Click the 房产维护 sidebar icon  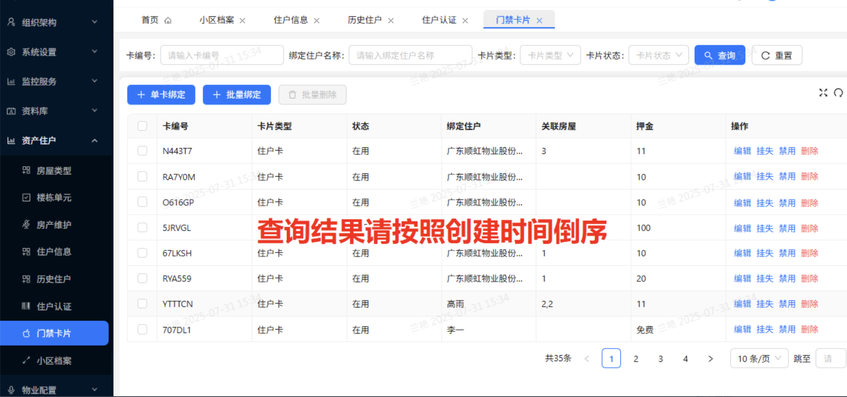click(x=26, y=225)
